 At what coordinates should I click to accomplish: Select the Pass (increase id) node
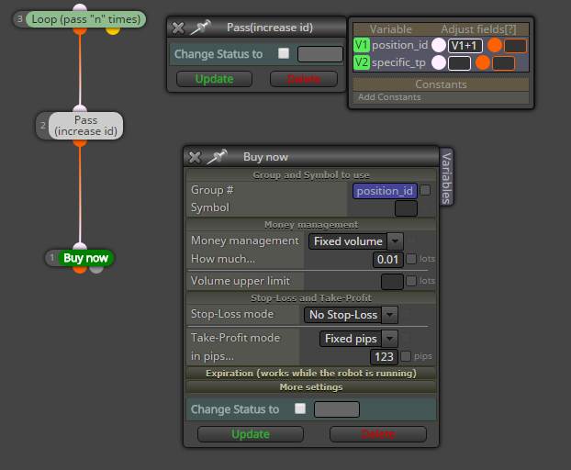click(86, 126)
